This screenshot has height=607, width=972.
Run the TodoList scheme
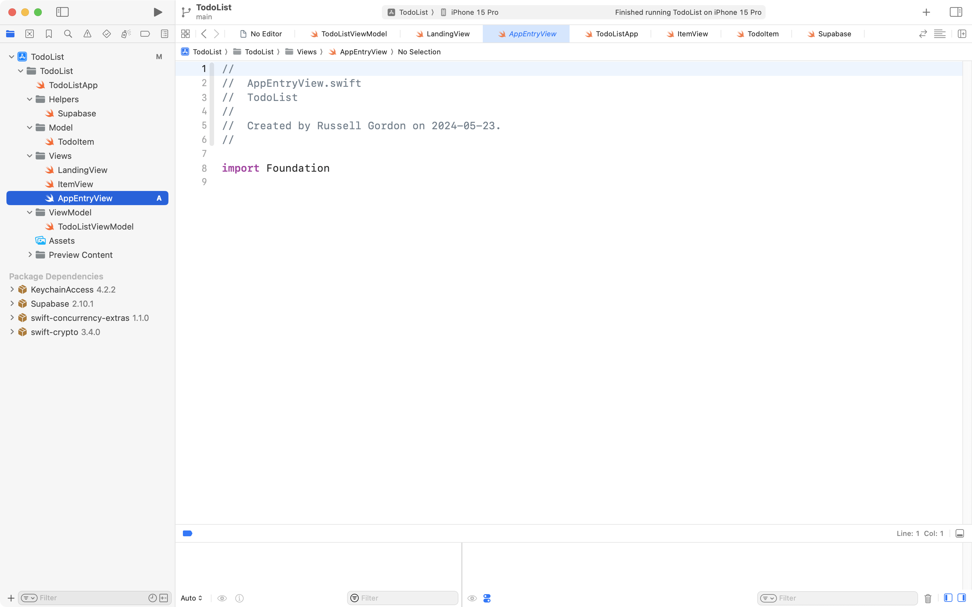tap(157, 12)
